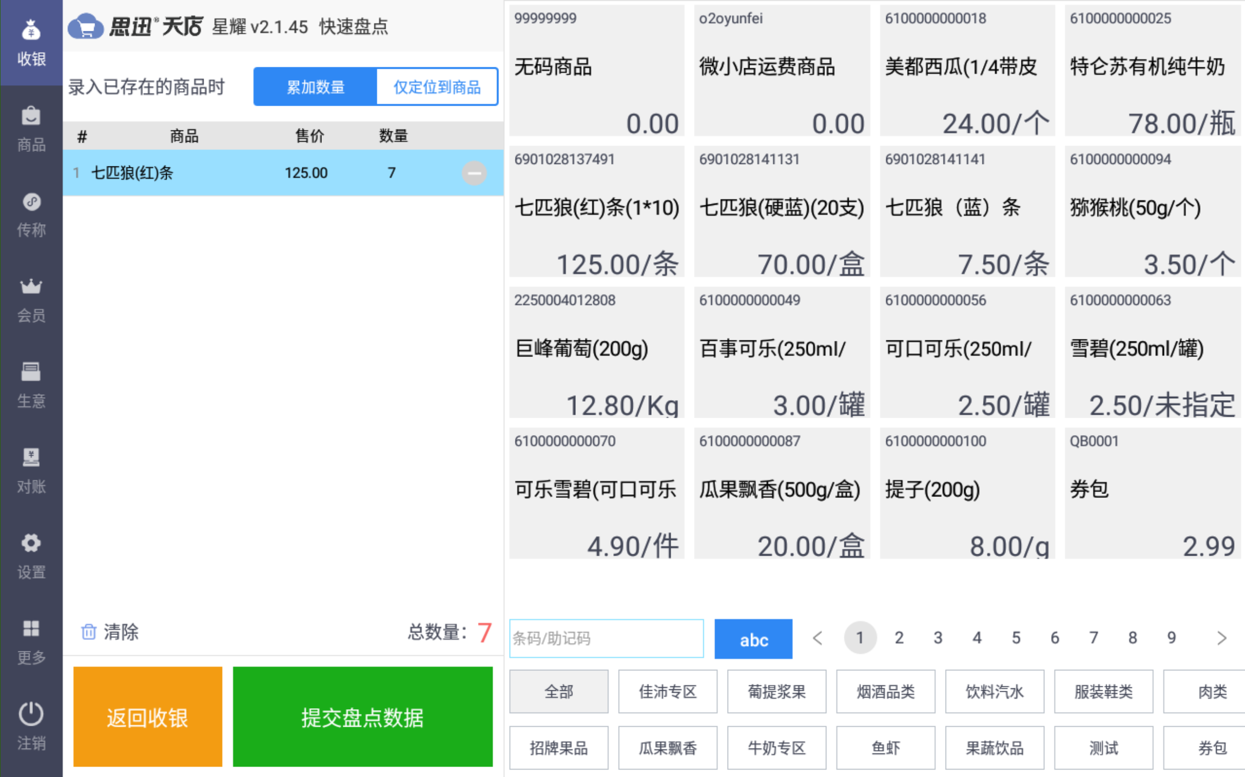
Task: Jump to page 8
Action: 1133,638
